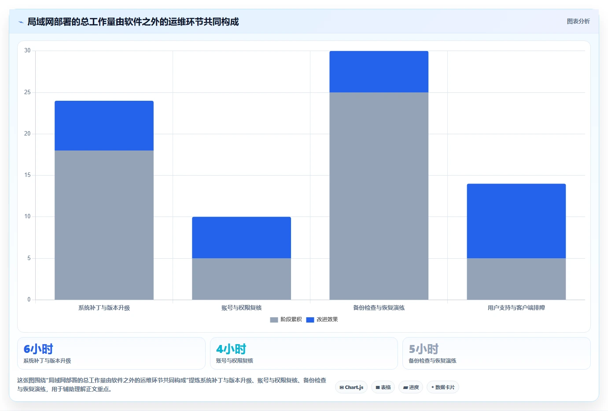Click the x-axis label 系统补丁与版本升级

click(x=104, y=308)
